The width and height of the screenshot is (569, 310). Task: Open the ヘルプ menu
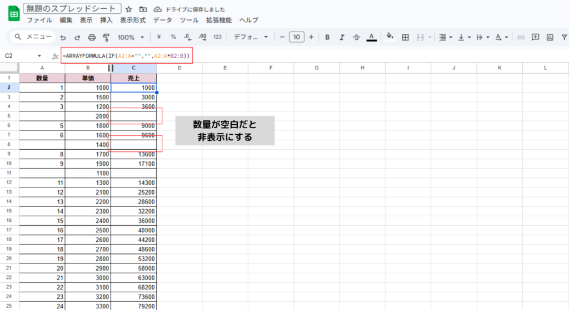coord(249,21)
